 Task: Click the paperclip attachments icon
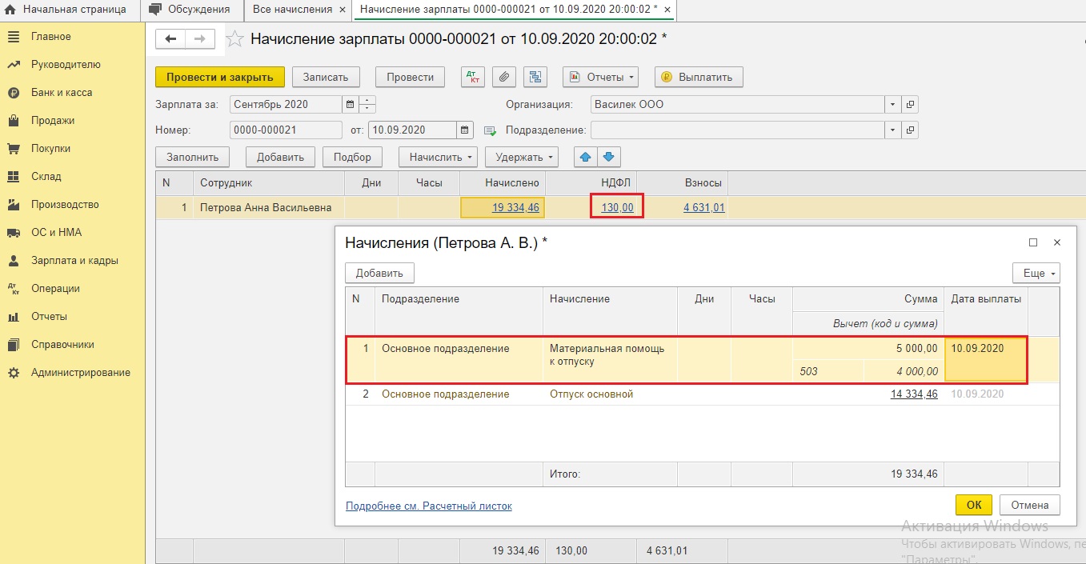(504, 77)
